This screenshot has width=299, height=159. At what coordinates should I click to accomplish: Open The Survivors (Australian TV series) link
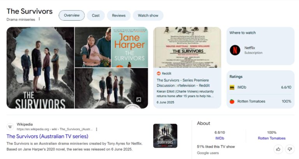tap(47, 136)
